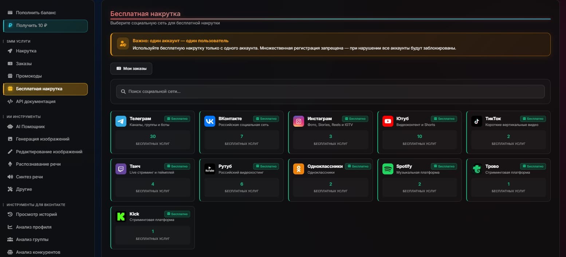
Task: Click the user shield warning icon
Action: point(123,44)
